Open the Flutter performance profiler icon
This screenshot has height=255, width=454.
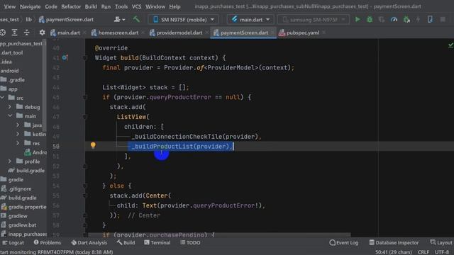coord(394,19)
